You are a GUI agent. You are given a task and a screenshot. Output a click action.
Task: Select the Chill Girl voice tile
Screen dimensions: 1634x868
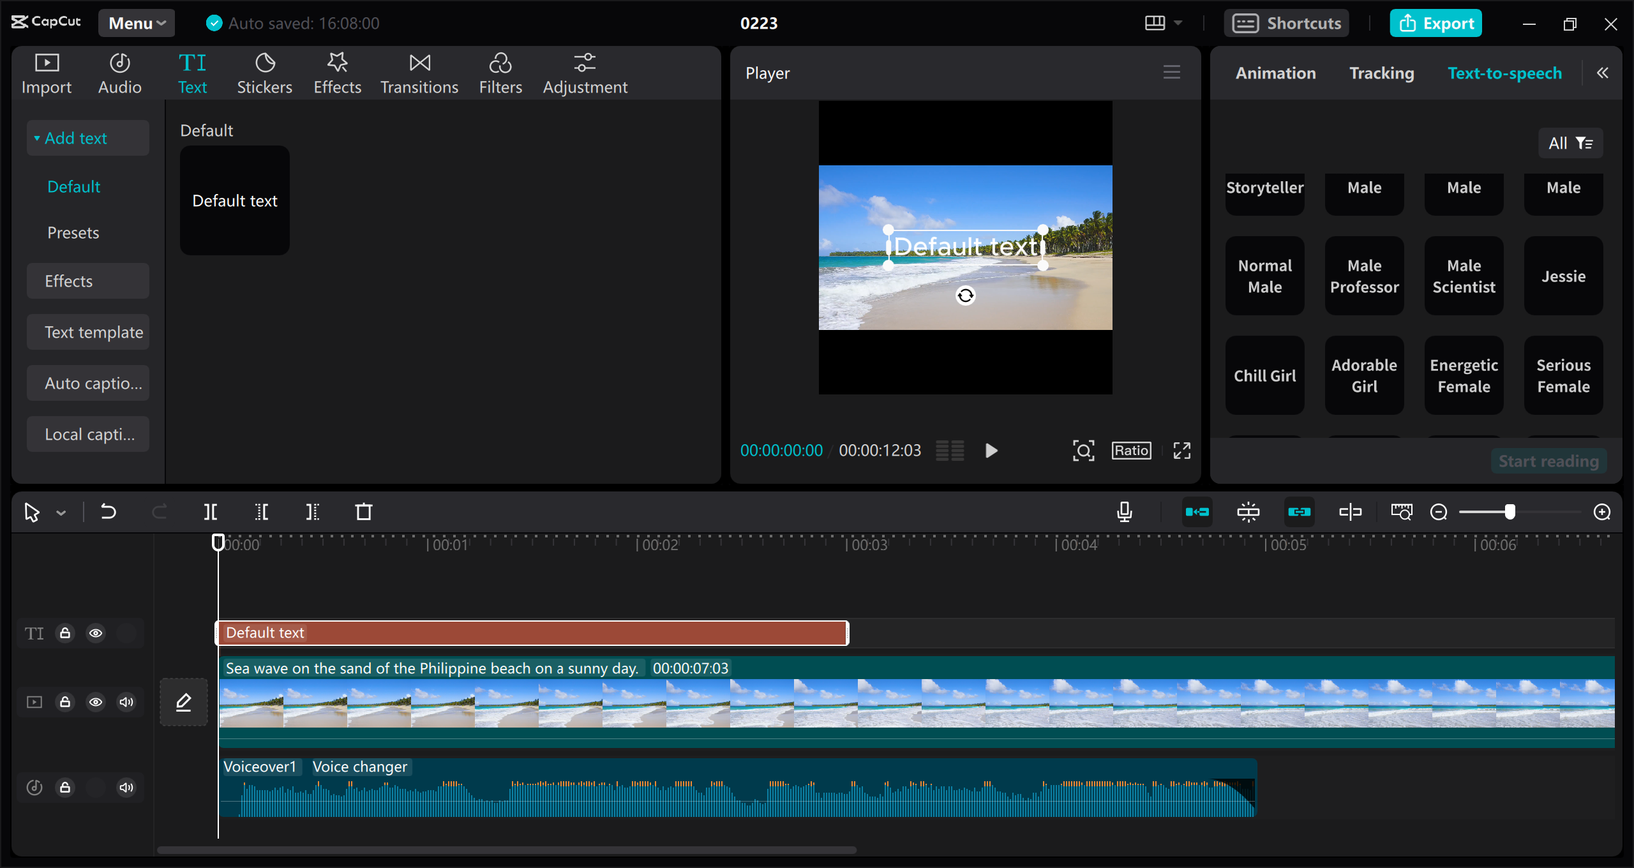1264,376
